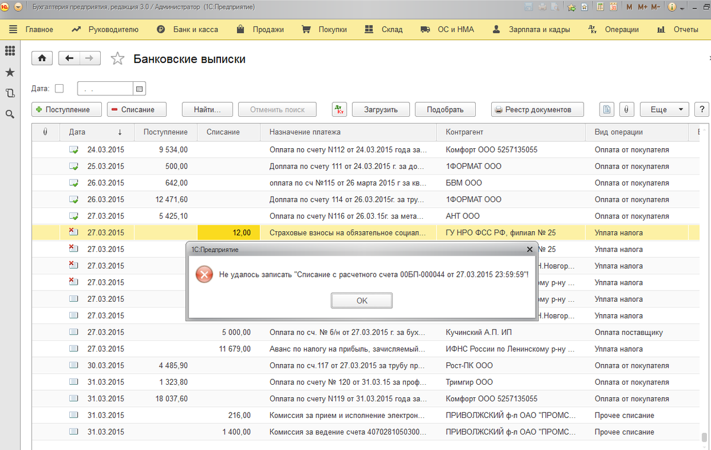Sort by the Контрагент column header
Screen dimensions: 711x450
tap(464, 132)
